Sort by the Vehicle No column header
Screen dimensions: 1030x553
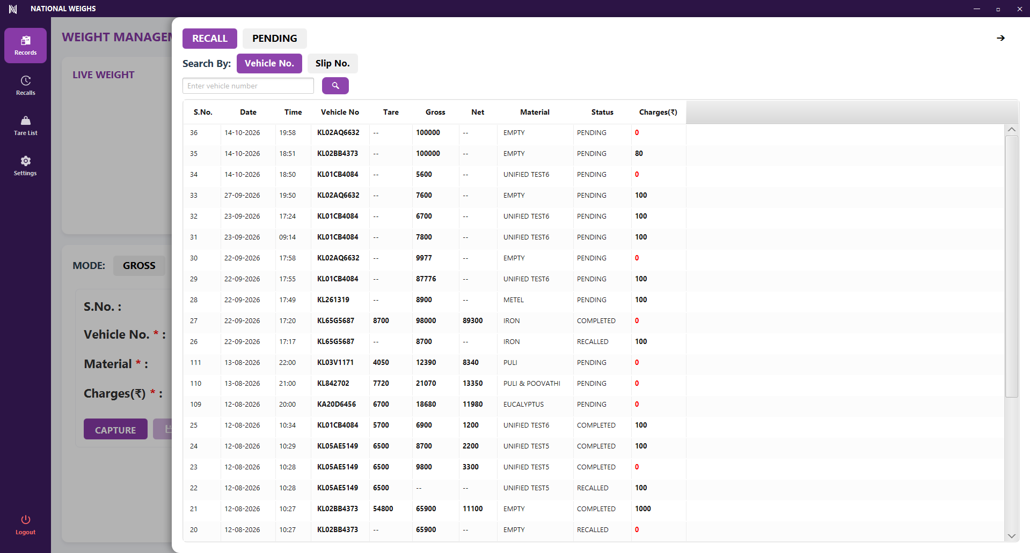point(340,112)
